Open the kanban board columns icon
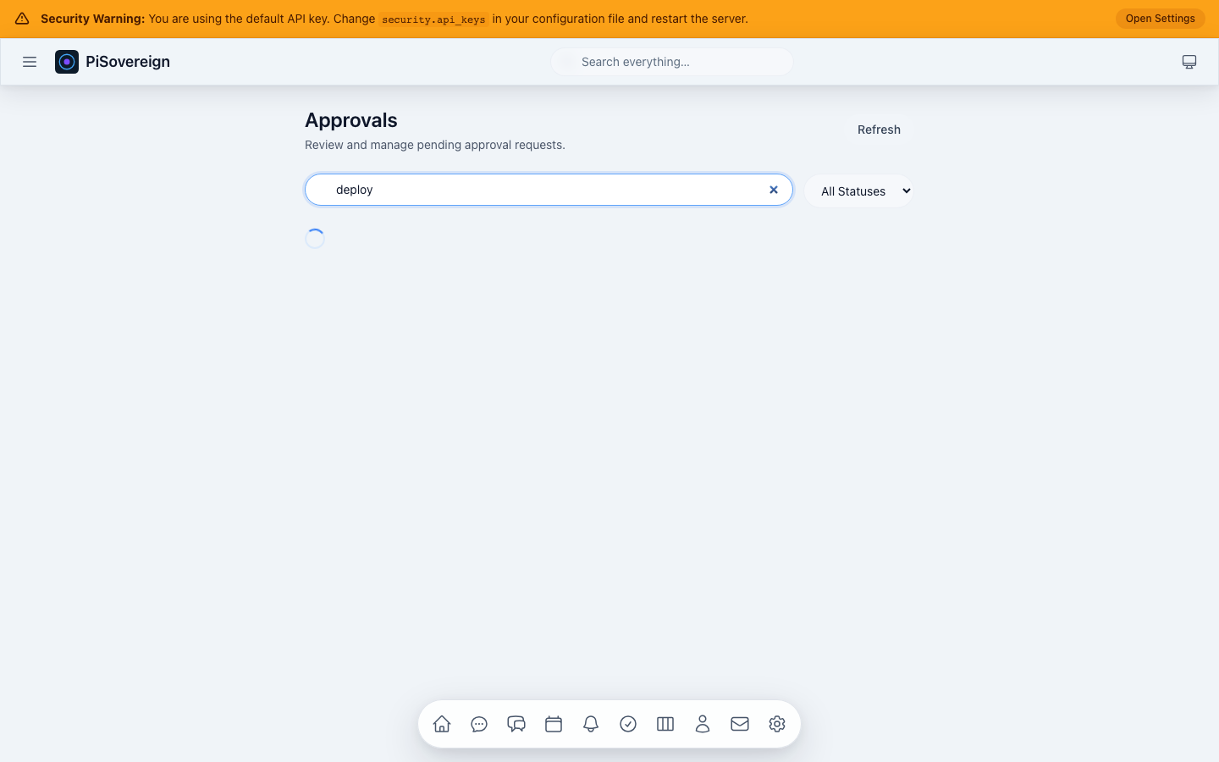Image resolution: width=1219 pixels, height=762 pixels. [x=665, y=724]
